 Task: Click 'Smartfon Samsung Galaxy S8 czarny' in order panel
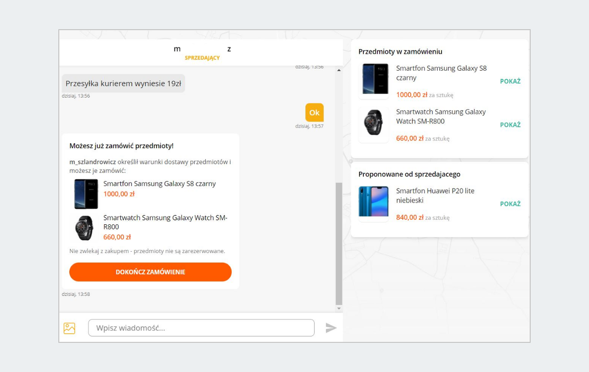coord(441,73)
